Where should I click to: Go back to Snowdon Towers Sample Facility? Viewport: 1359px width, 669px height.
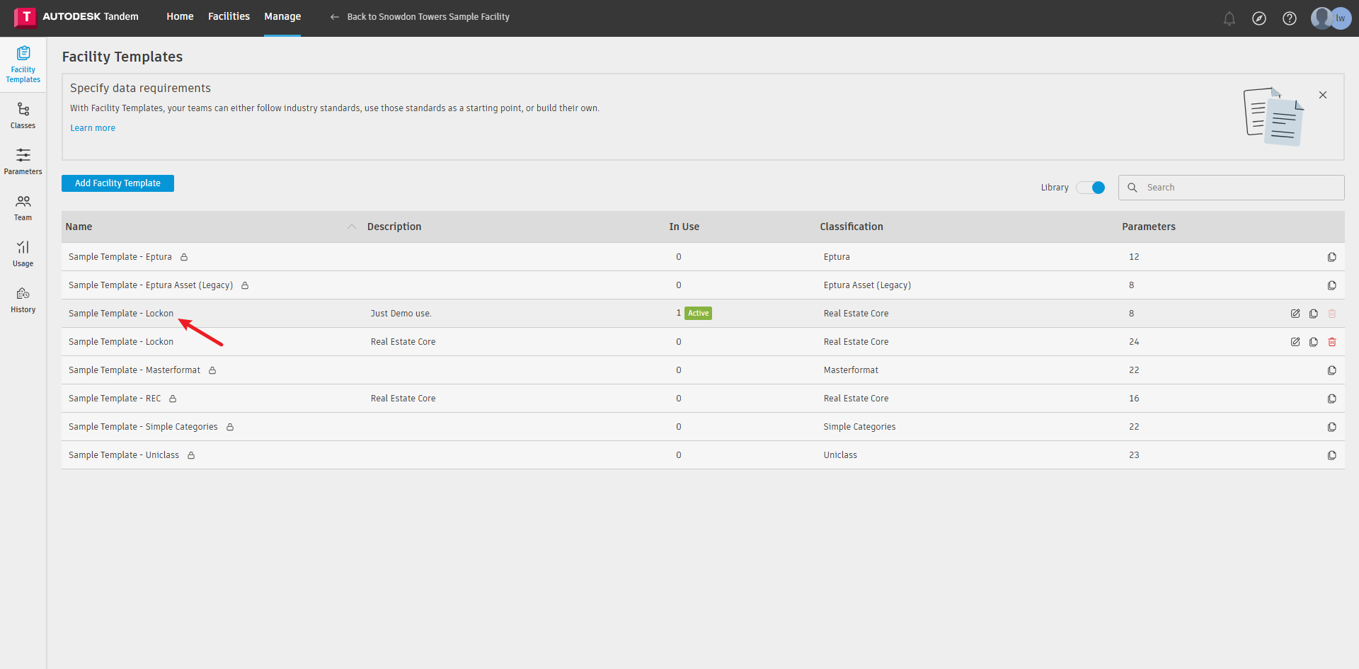point(420,17)
